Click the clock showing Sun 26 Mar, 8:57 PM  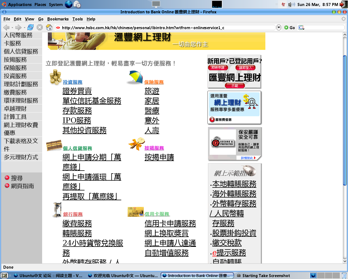click(x=318, y=4)
